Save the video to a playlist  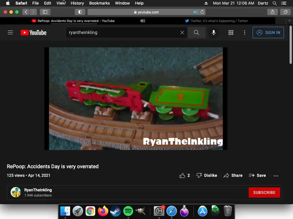click(x=257, y=175)
